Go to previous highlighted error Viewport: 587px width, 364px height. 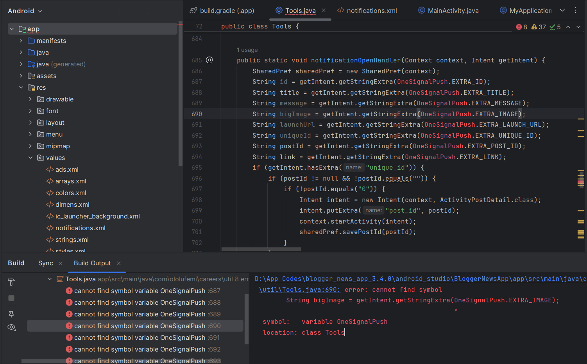click(x=568, y=27)
